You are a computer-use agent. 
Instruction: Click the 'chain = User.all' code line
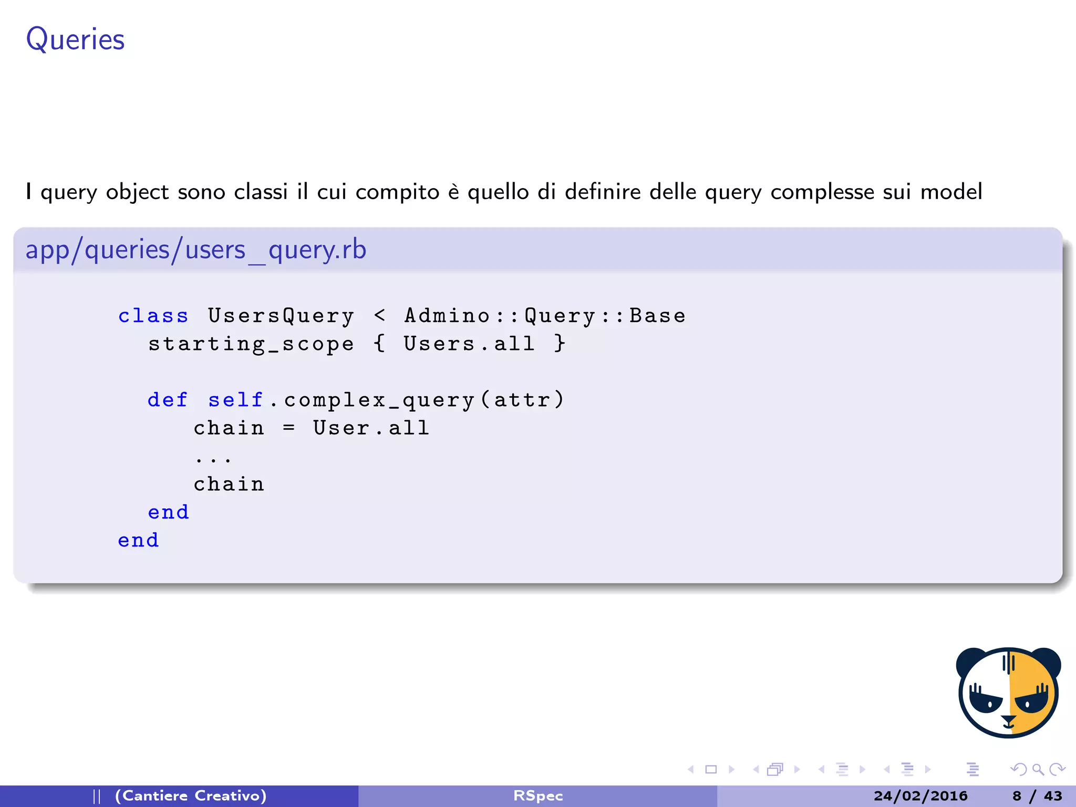click(311, 428)
